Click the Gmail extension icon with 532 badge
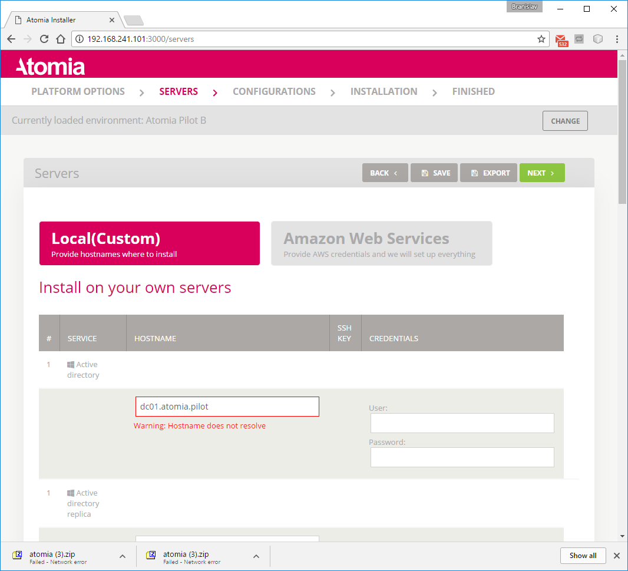628x571 pixels. pyautogui.click(x=561, y=39)
